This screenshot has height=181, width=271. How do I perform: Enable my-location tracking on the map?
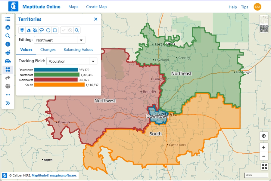[264, 136]
